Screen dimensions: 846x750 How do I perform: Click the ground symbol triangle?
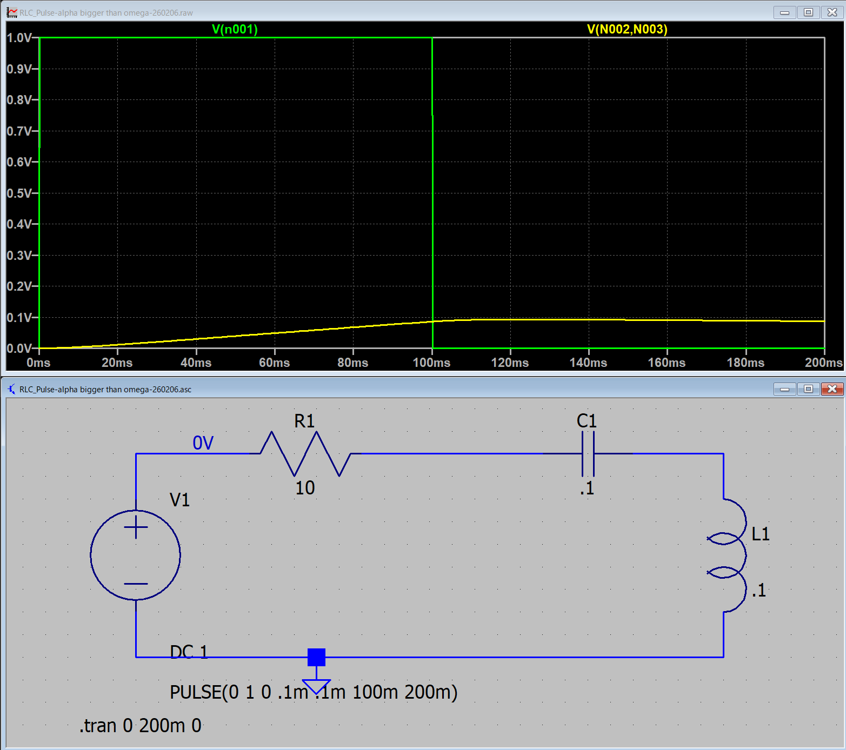coord(316,686)
